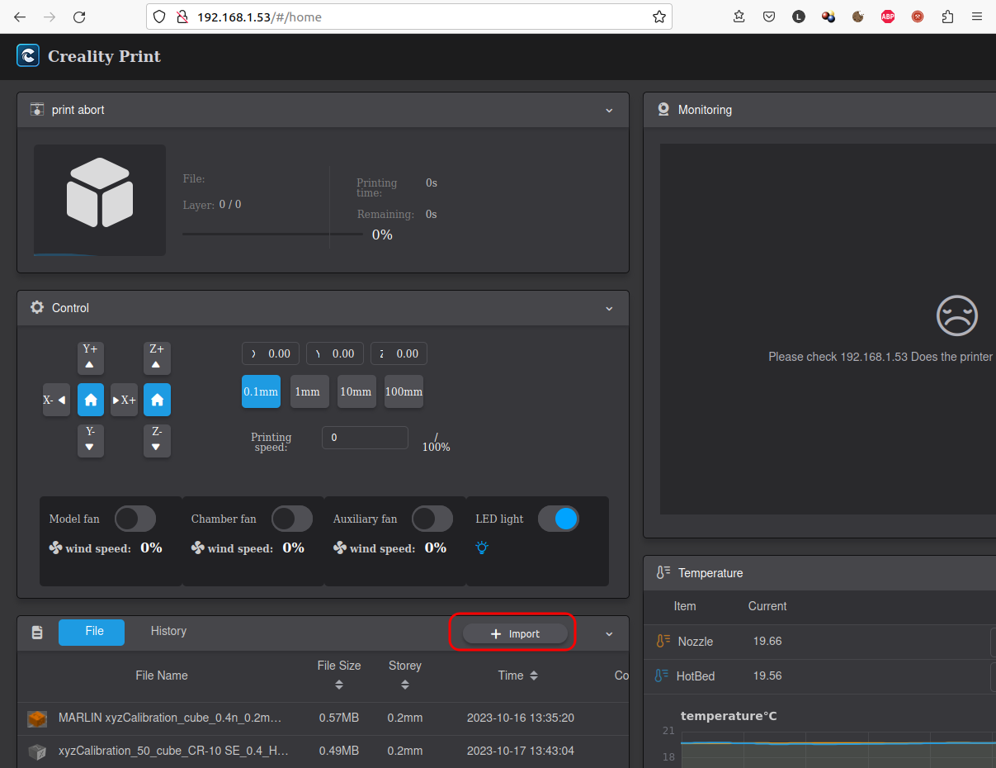Switch to the History tab
This screenshot has width=996, height=768.
pyautogui.click(x=168, y=631)
